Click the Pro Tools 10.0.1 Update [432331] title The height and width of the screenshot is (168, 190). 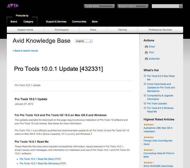pyautogui.click(x=58, y=69)
